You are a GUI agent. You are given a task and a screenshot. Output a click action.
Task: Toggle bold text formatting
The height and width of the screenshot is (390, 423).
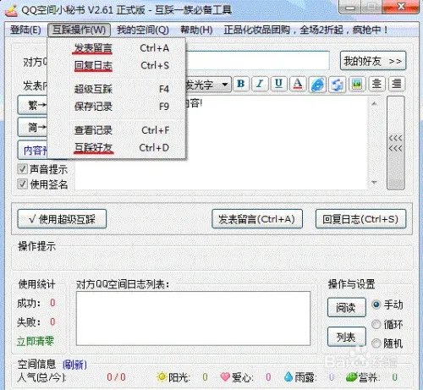pyautogui.click(x=241, y=84)
